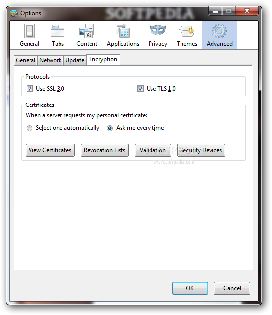The image size is (272, 315).
Task: Click the Certificates group label
Action: 40,105
